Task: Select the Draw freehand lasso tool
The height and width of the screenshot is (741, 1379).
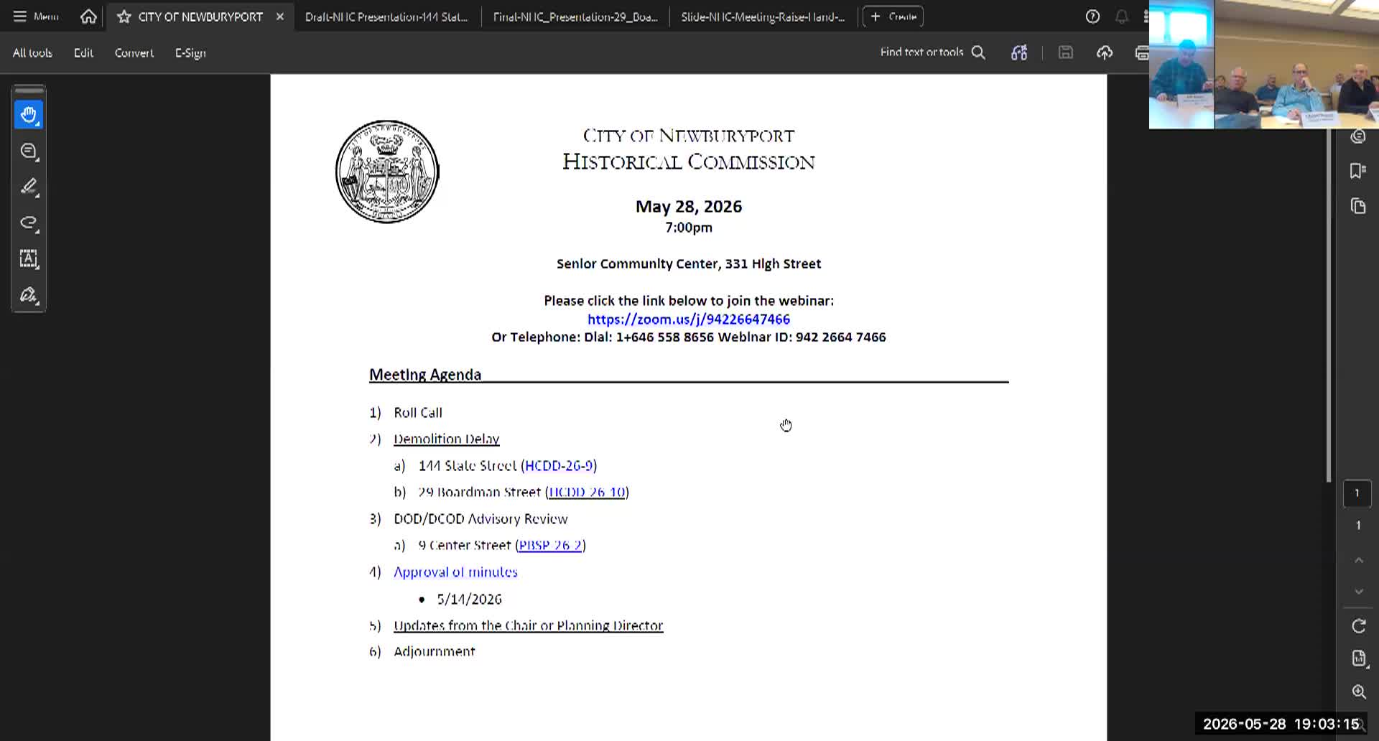Action: 29,223
